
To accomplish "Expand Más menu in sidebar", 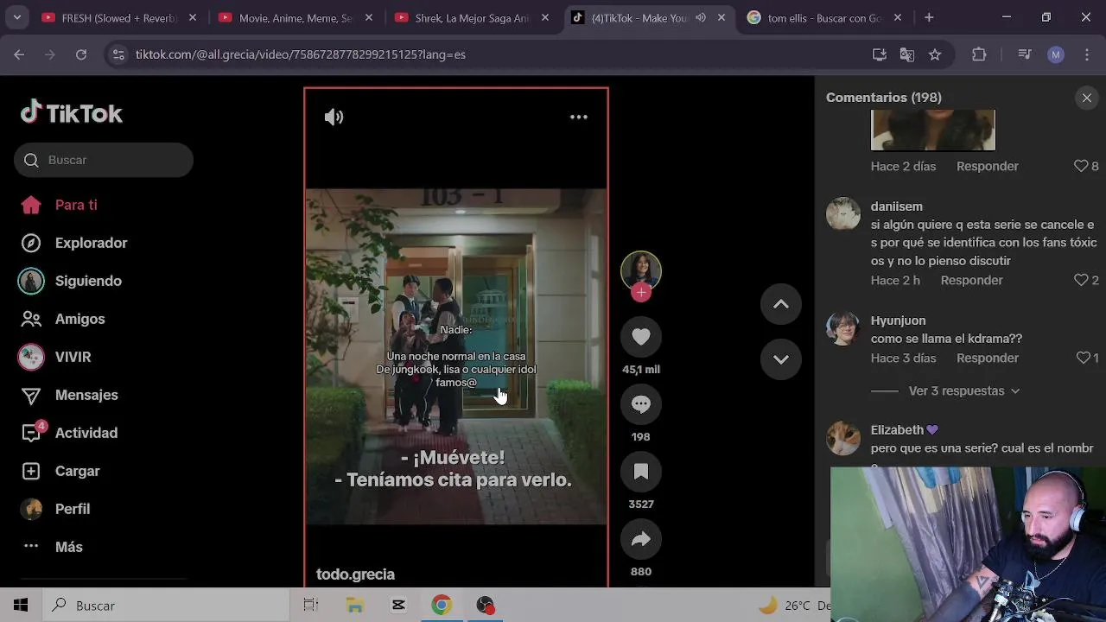I will point(69,547).
